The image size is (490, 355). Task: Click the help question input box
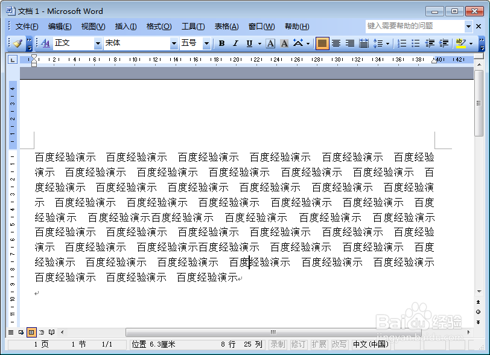coord(415,27)
